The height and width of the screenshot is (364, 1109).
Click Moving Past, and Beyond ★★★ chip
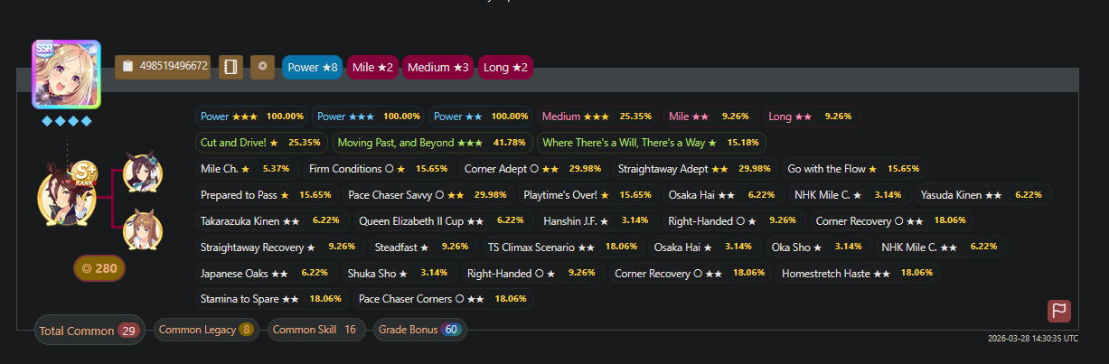(432, 143)
